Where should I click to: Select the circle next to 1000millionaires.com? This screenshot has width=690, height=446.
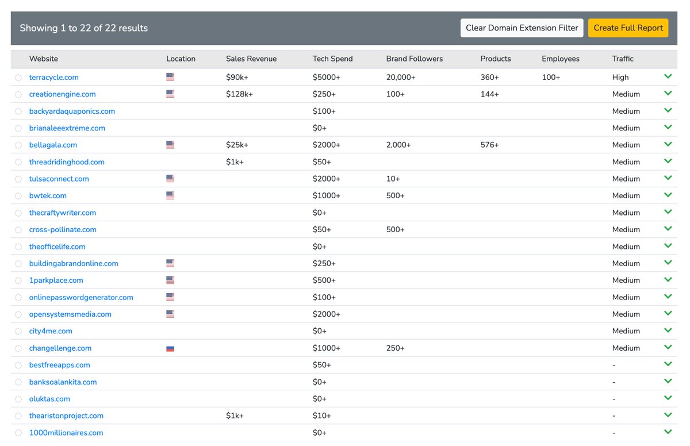18,433
